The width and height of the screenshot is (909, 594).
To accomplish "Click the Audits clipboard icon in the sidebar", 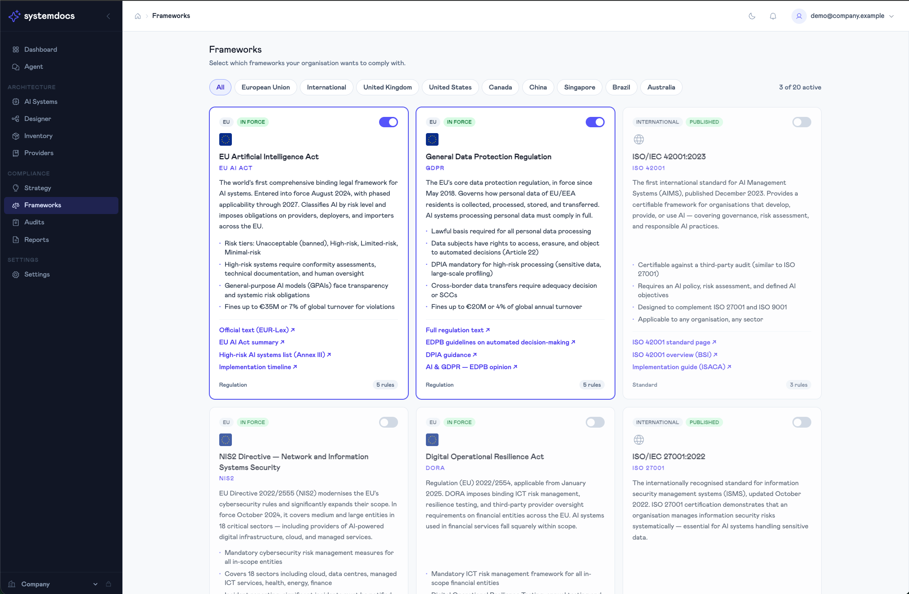I will 16,222.
